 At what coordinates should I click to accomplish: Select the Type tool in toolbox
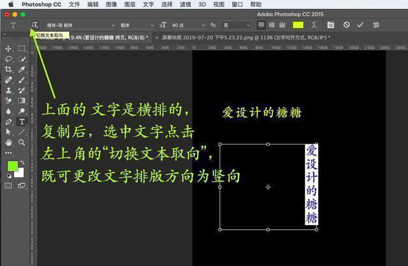(22, 122)
